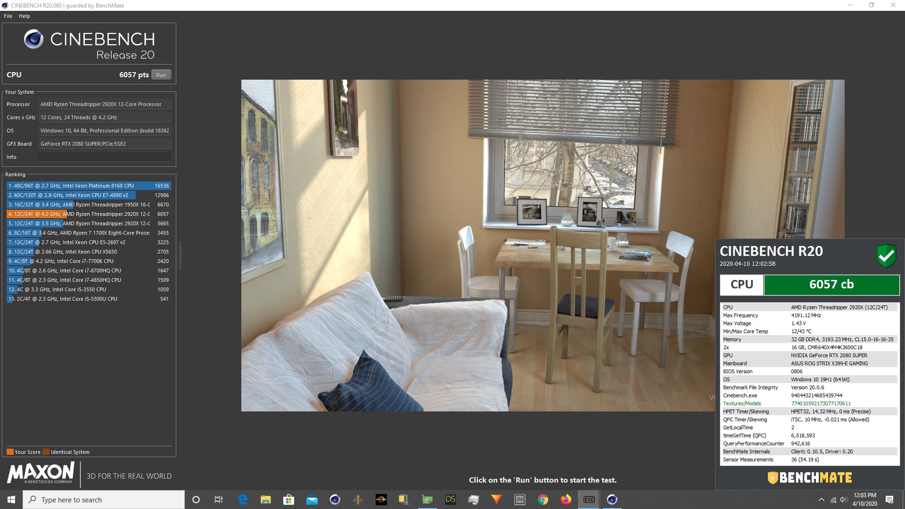
Task: Open the IM app taskbar icon
Action: click(519, 500)
